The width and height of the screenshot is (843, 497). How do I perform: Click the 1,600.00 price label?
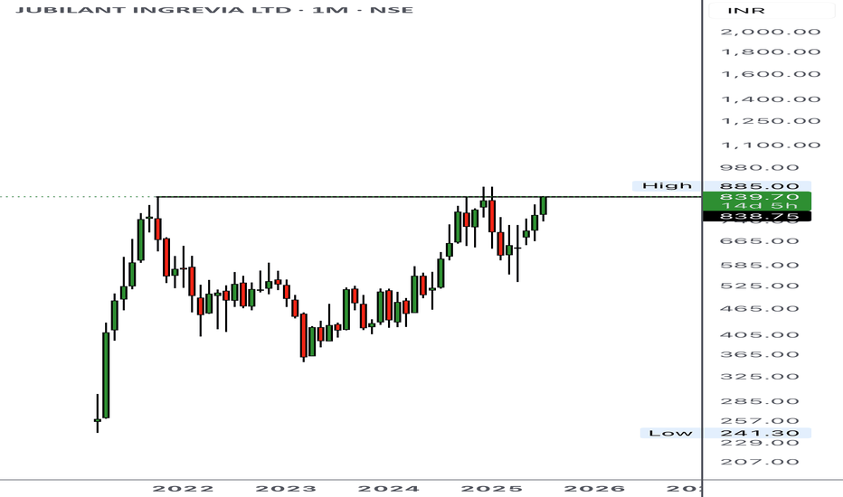pyautogui.click(x=770, y=74)
